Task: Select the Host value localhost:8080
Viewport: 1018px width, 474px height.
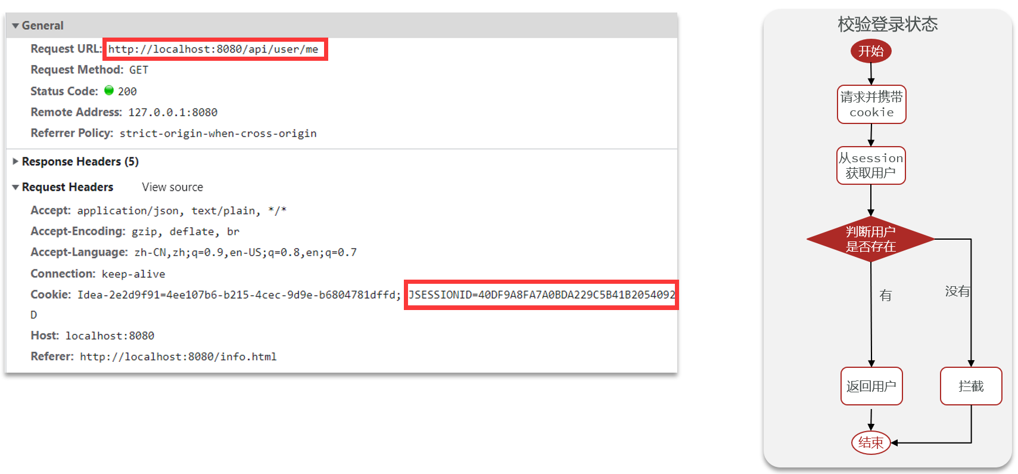Action: [110, 336]
